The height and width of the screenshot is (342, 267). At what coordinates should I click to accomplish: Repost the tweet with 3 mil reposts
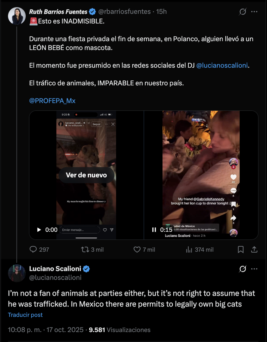[x=85, y=249]
